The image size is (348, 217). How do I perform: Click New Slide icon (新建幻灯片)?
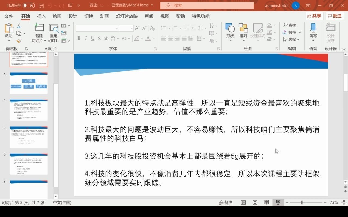coord(39,28)
